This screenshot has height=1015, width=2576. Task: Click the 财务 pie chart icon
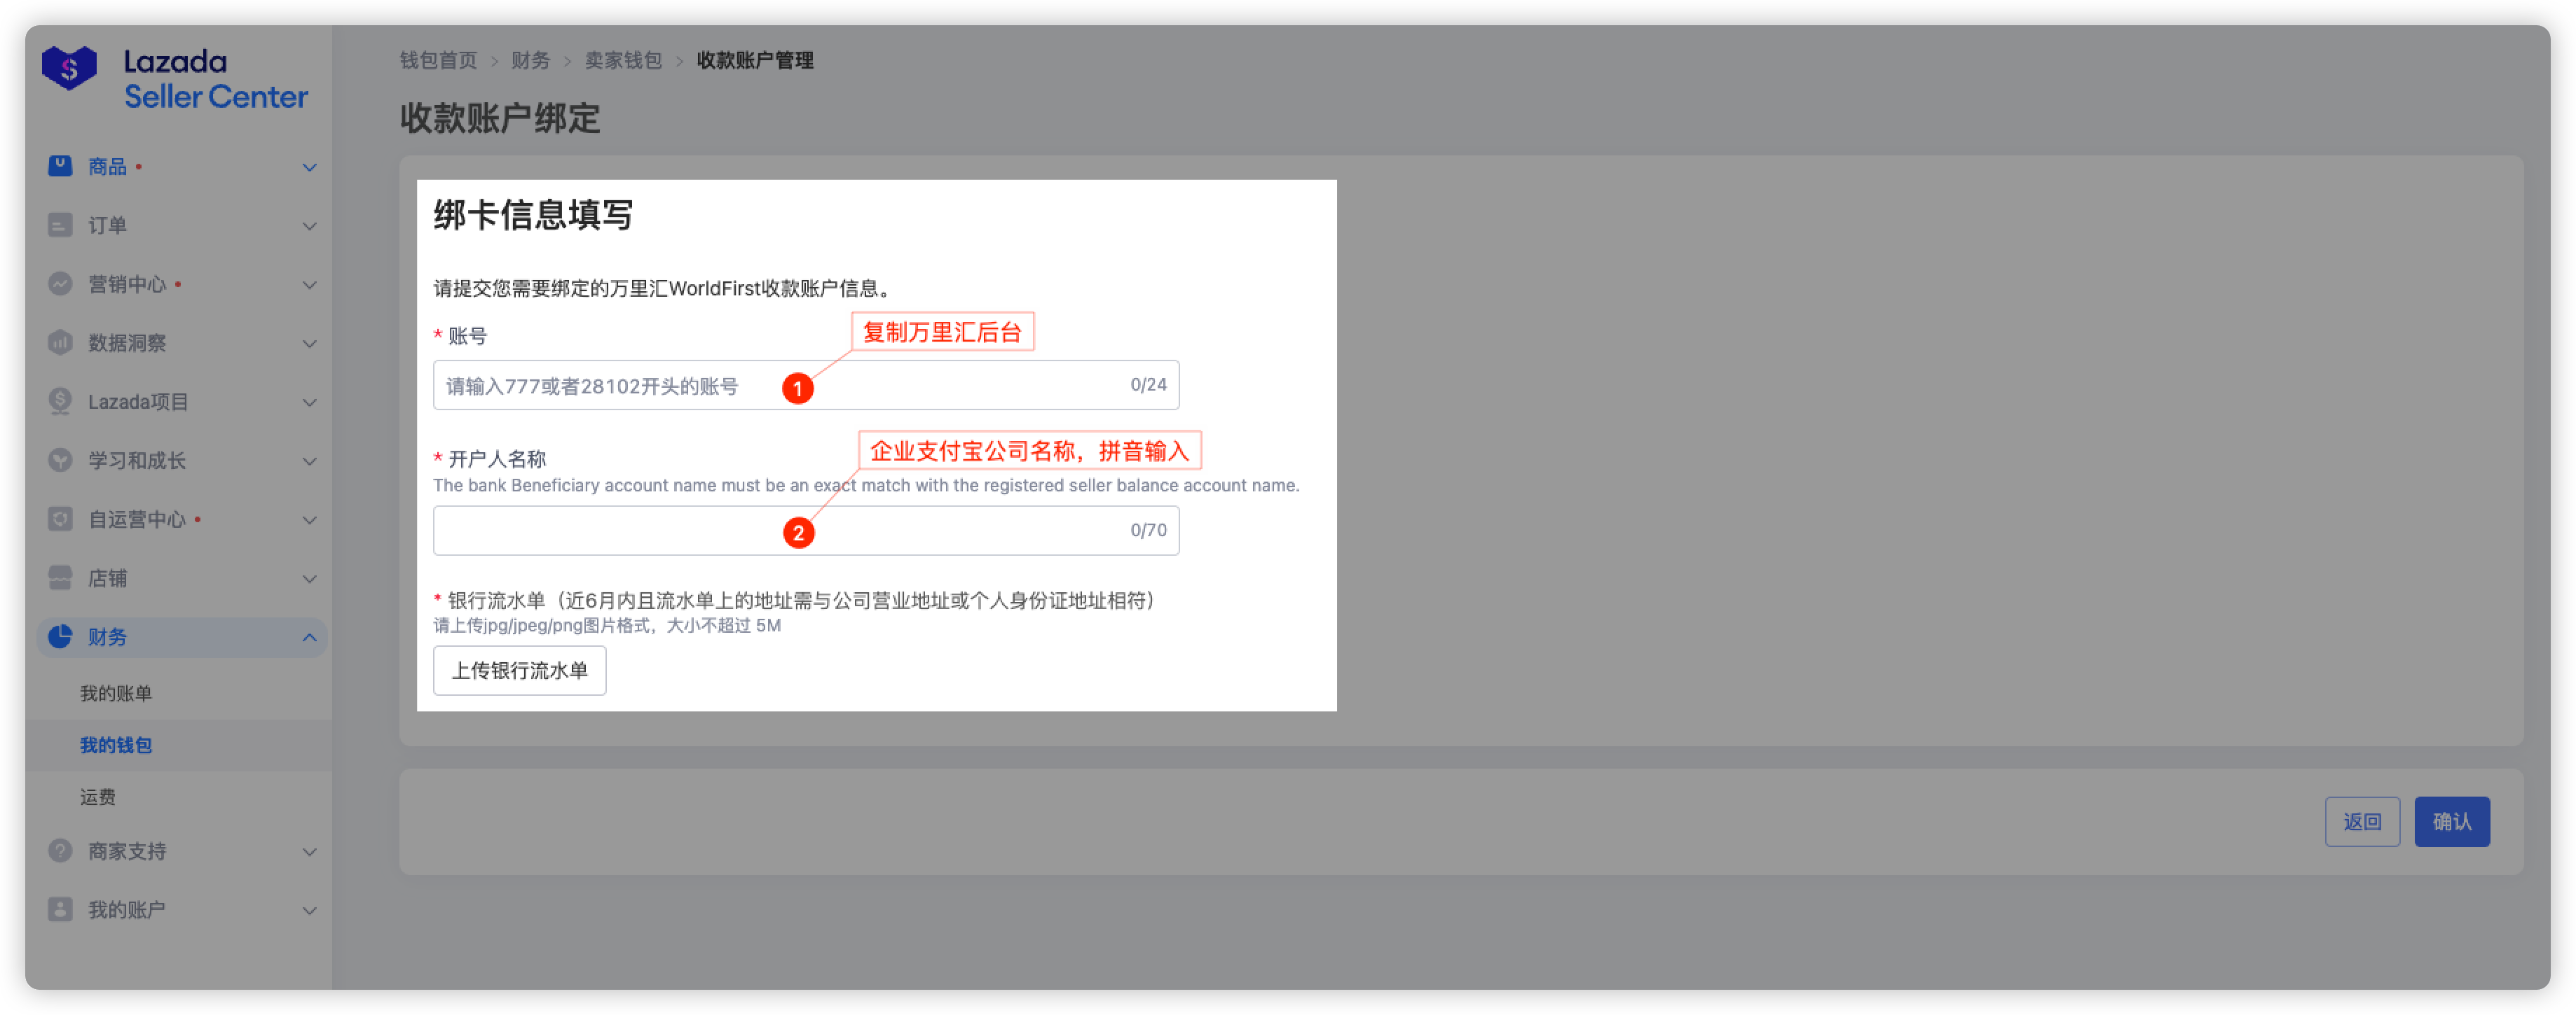pyautogui.click(x=60, y=636)
